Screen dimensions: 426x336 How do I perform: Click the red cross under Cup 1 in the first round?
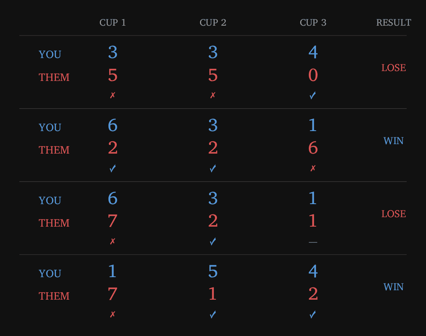click(112, 96)
